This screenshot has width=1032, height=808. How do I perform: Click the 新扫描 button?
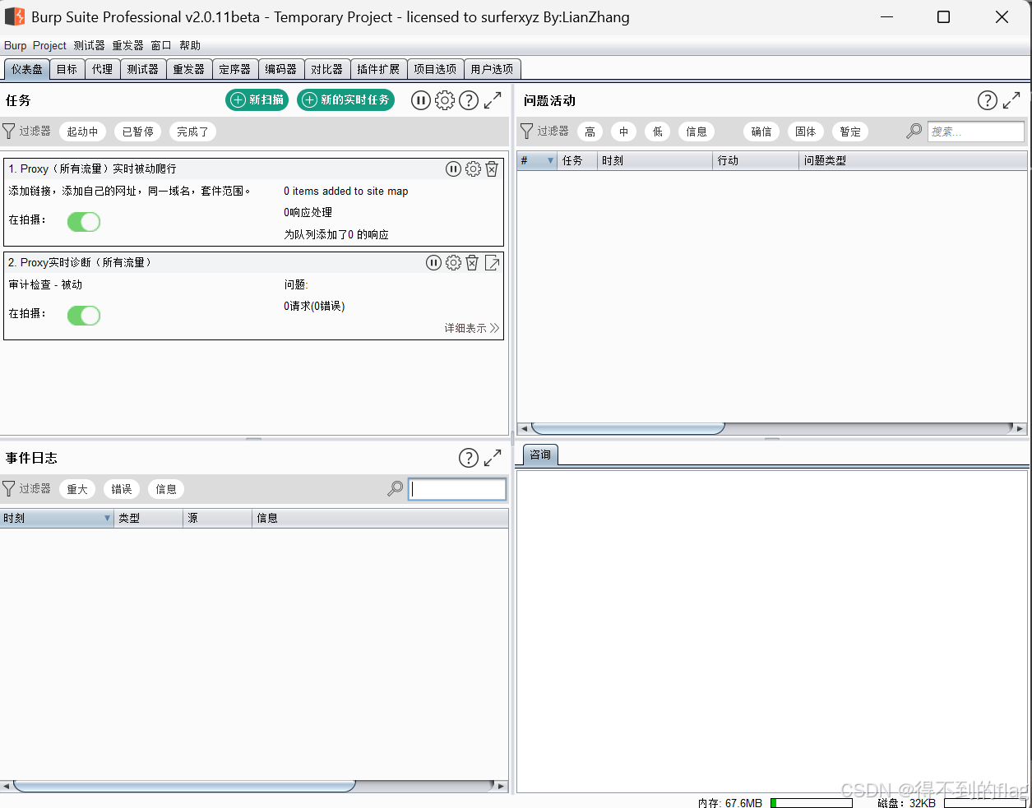click(x=257, y=99)
